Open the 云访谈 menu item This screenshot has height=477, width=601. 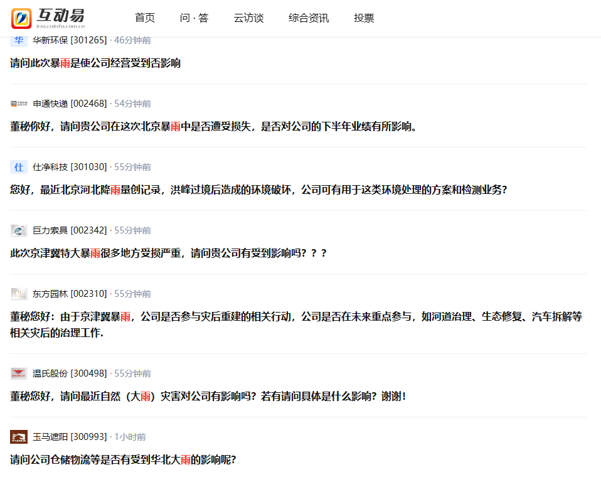click(x=249, y=18)
